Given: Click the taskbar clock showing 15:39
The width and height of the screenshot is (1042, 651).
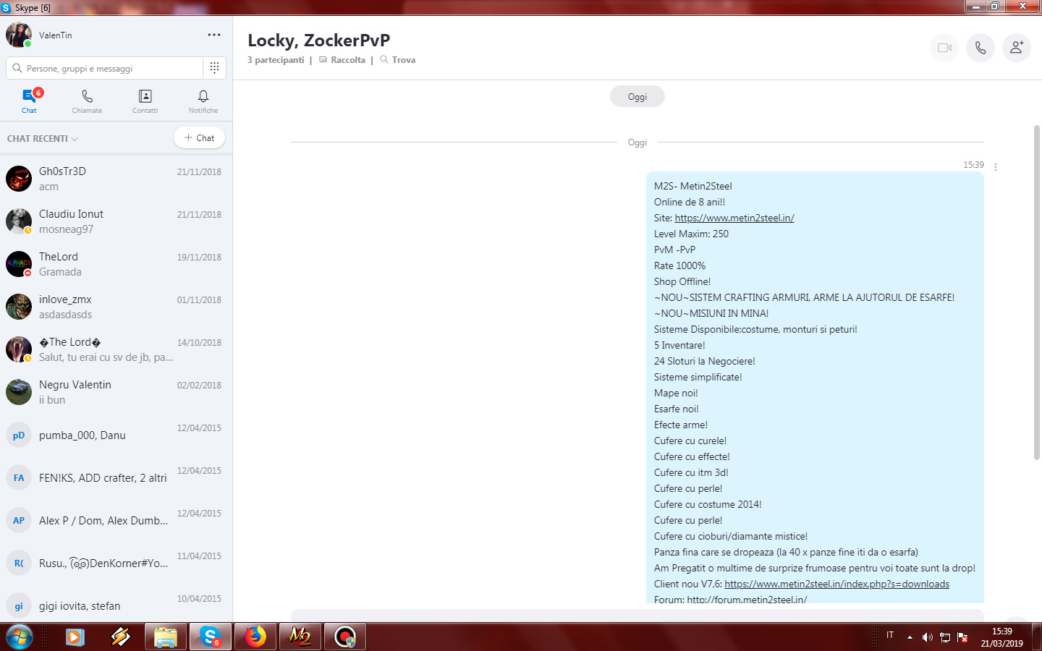Looking at the screenshot, I should click(x=1002, y=637).
